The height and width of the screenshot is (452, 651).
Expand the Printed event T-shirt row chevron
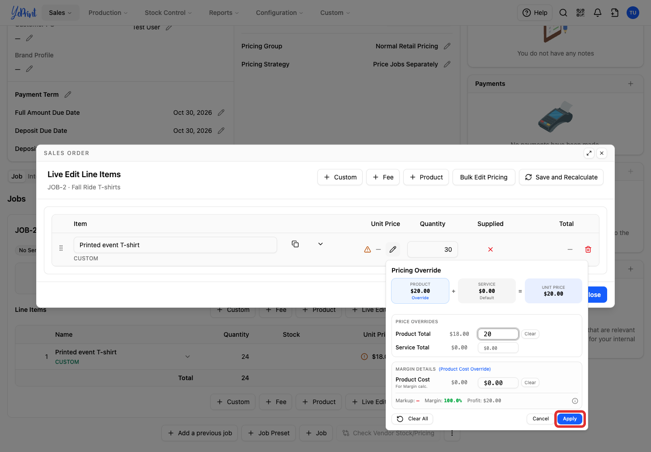pyautogui.click(x=321, y=244)
